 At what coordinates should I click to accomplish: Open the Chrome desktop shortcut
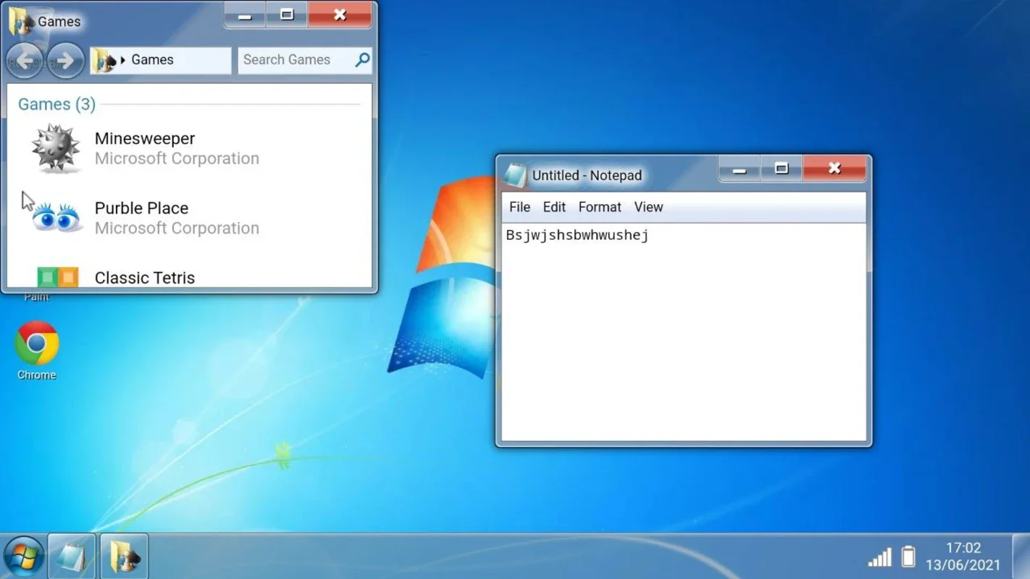(x=36, y=343)
